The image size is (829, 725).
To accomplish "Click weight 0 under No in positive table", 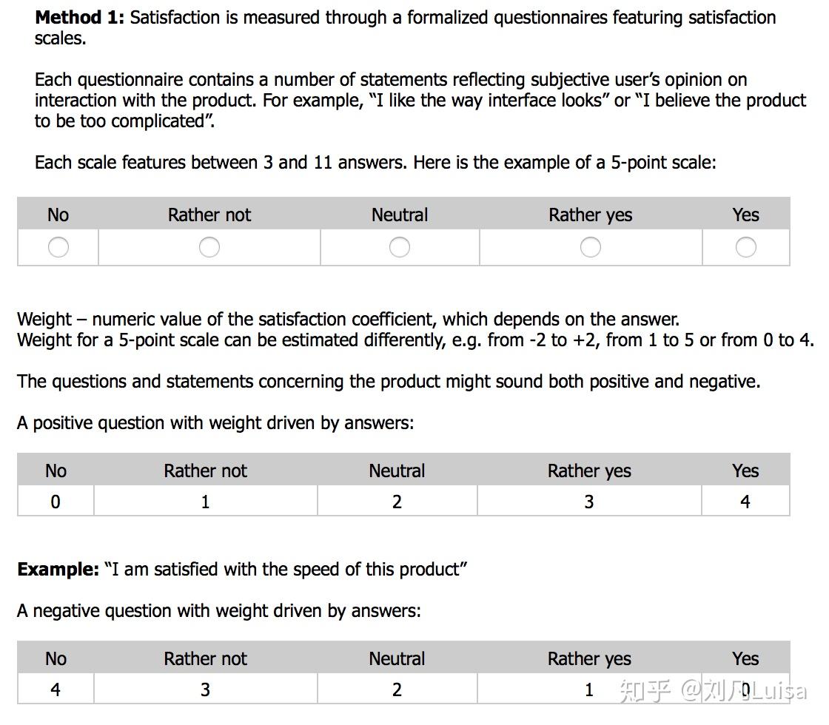I will pyautogui.click(x=56, y=502).
